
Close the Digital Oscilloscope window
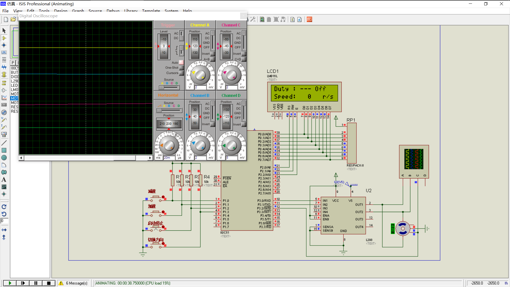243,16
